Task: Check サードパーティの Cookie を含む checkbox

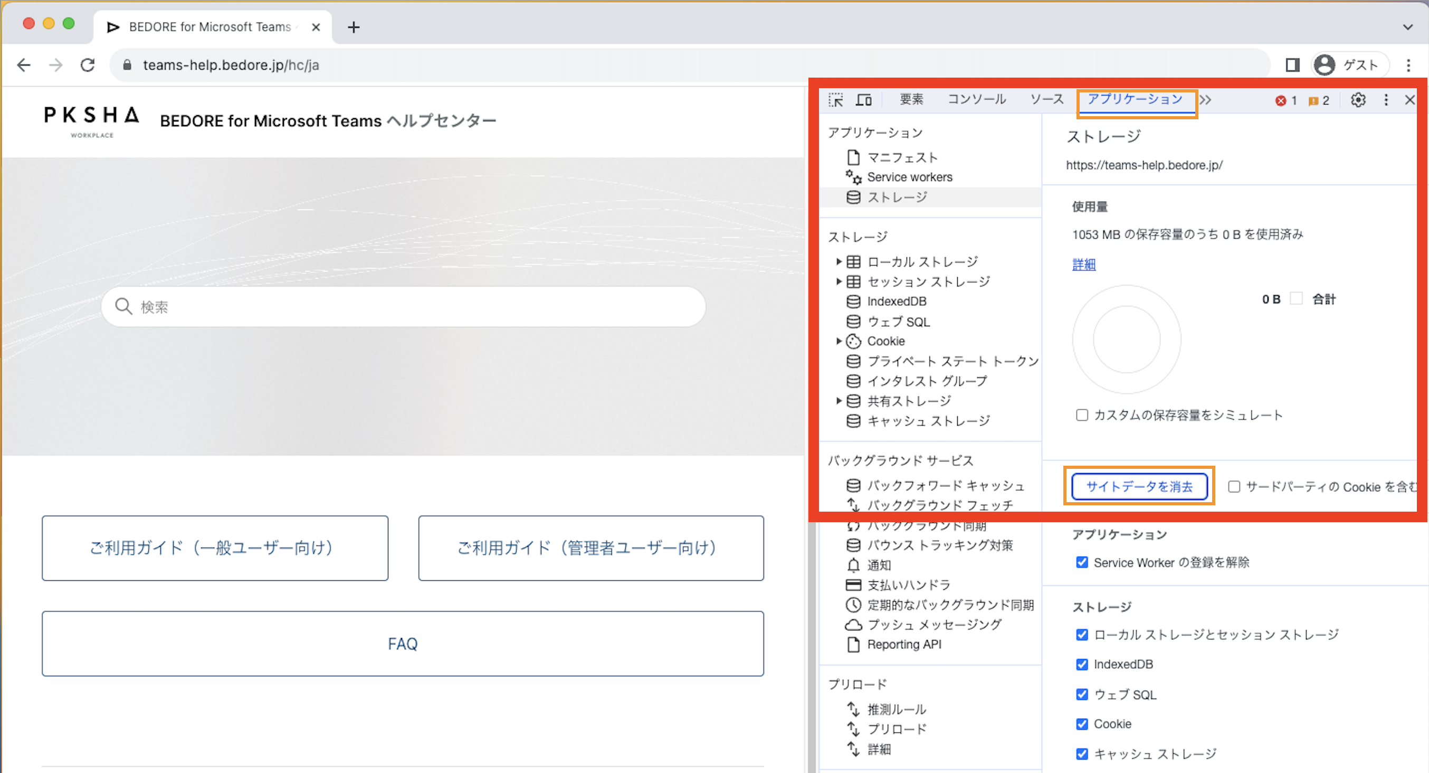Action: pos(1234,487)
